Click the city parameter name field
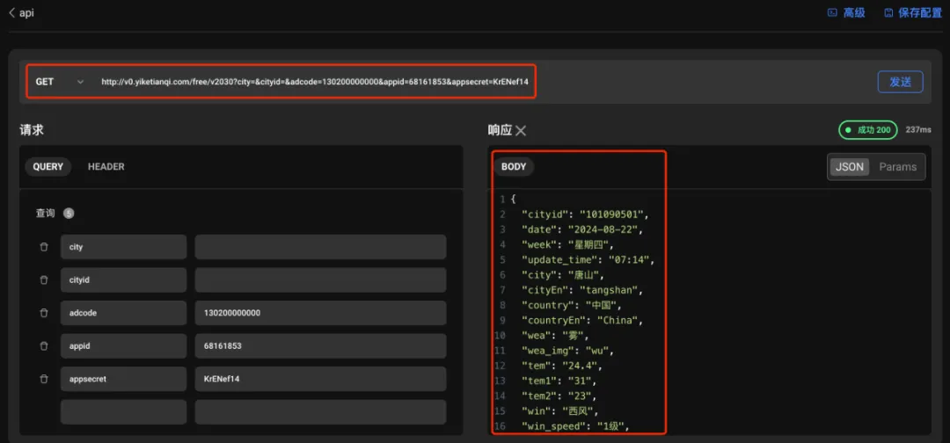Viewport: 950px width, 443px height. pyautogui.click(x=124, y=247)
